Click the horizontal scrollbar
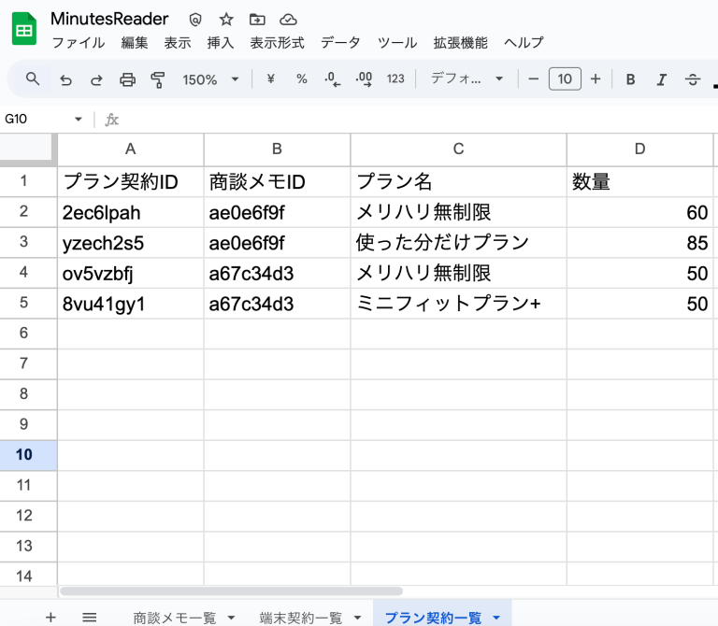Viewport: 718px width, 626px height. click(x=231, y=591)
